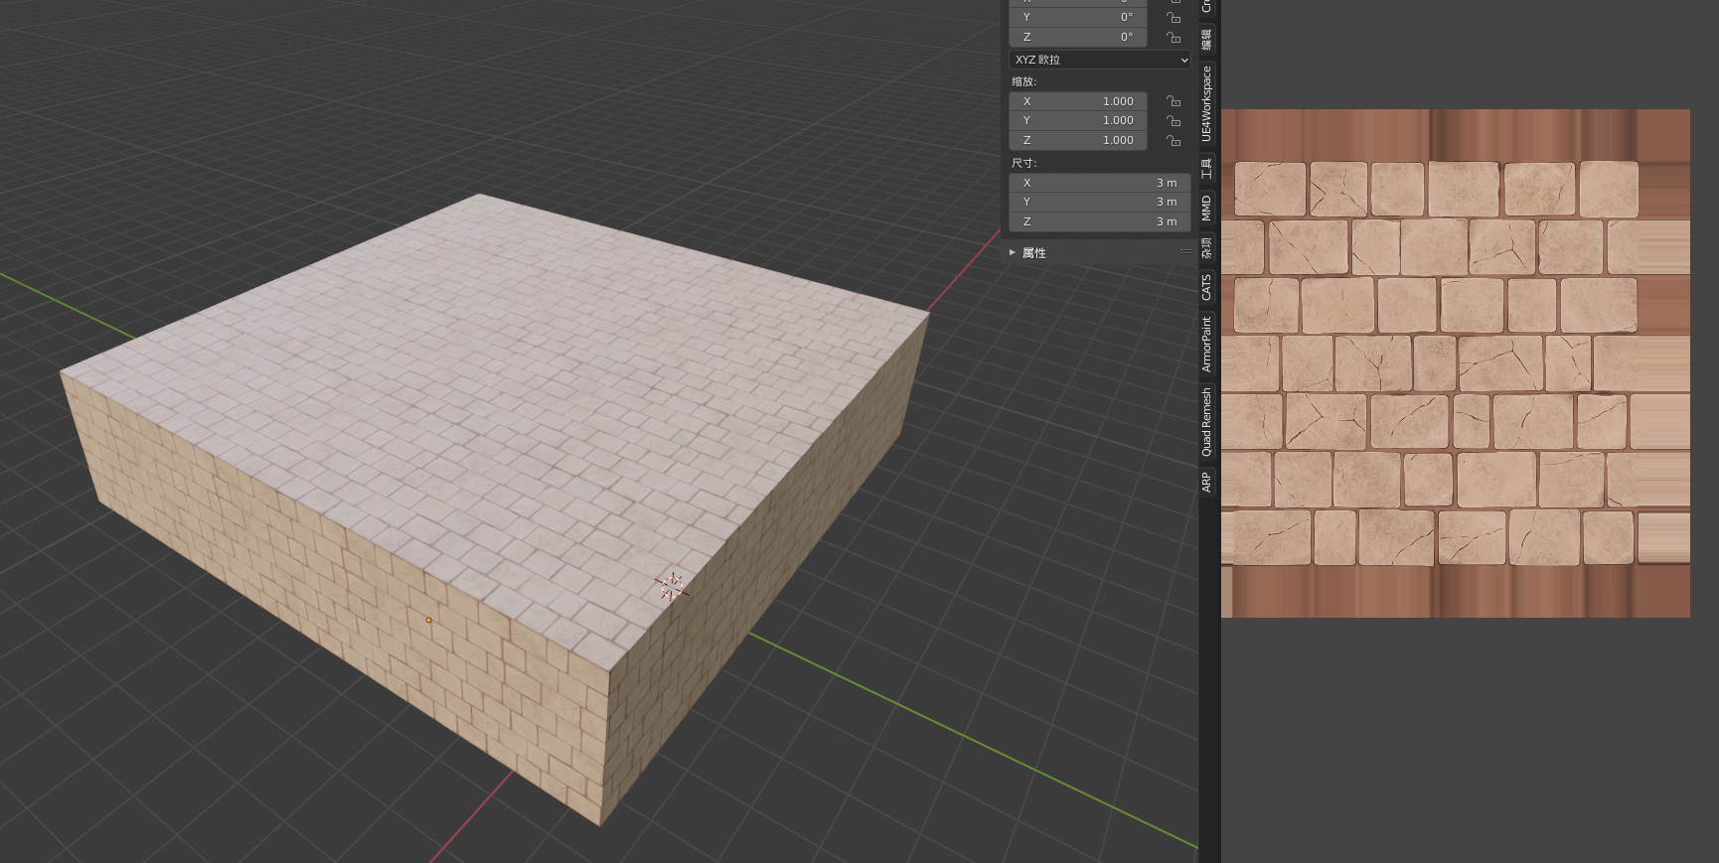The width and height of the screenshot is (1719, 863).
Task: Click the dimensions X field showing 3 m
Action: coord(1100,183)
